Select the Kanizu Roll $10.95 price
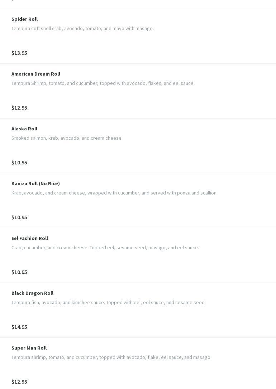Screen dimensions: 276x389 tap(19, 217)
